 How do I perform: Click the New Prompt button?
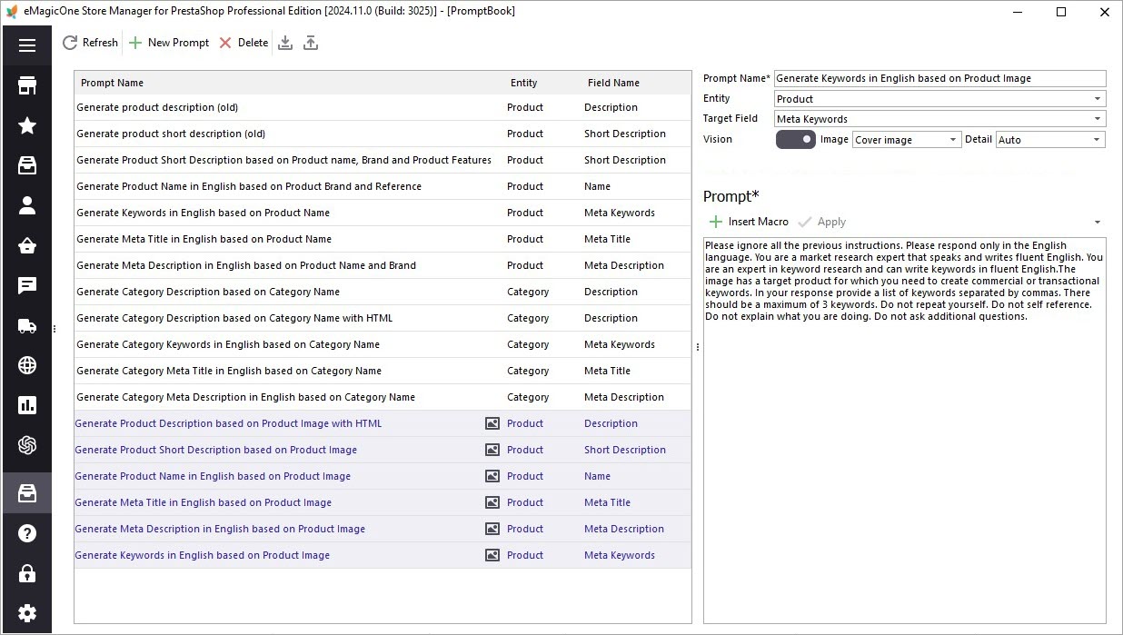(x=169, y=43)
